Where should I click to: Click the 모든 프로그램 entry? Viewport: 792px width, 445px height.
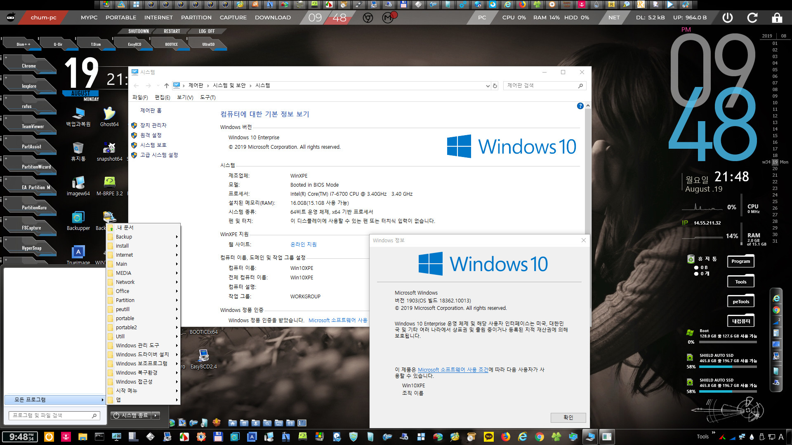[x=54, y=400]
